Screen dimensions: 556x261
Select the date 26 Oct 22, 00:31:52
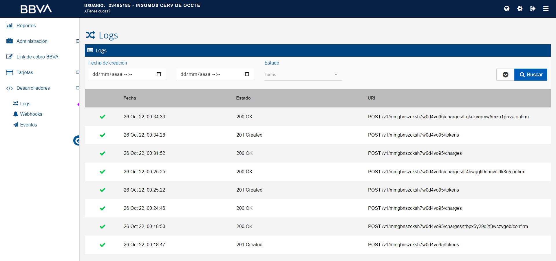[x=144, y=153]
